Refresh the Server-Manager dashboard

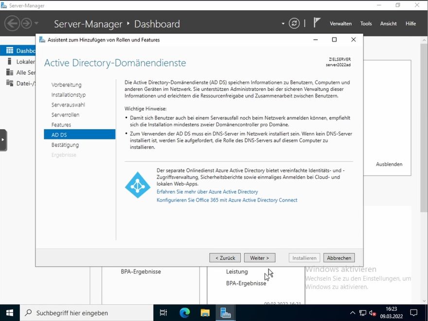coord(294,23)
